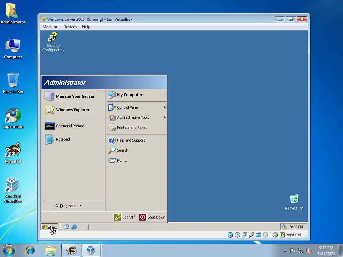Screen dimensions: 343x257
Task: Click the shared folders indicator icon
Action: tap(258, 235)
